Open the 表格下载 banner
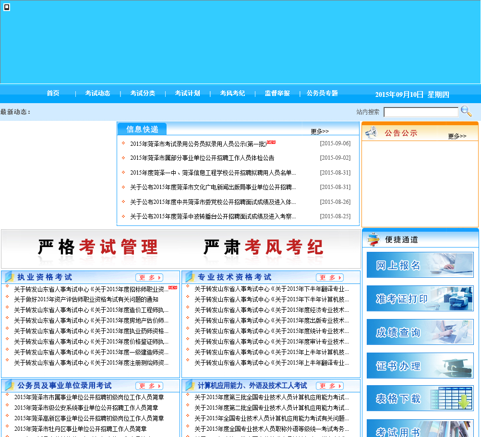 (x=420, y=399)
